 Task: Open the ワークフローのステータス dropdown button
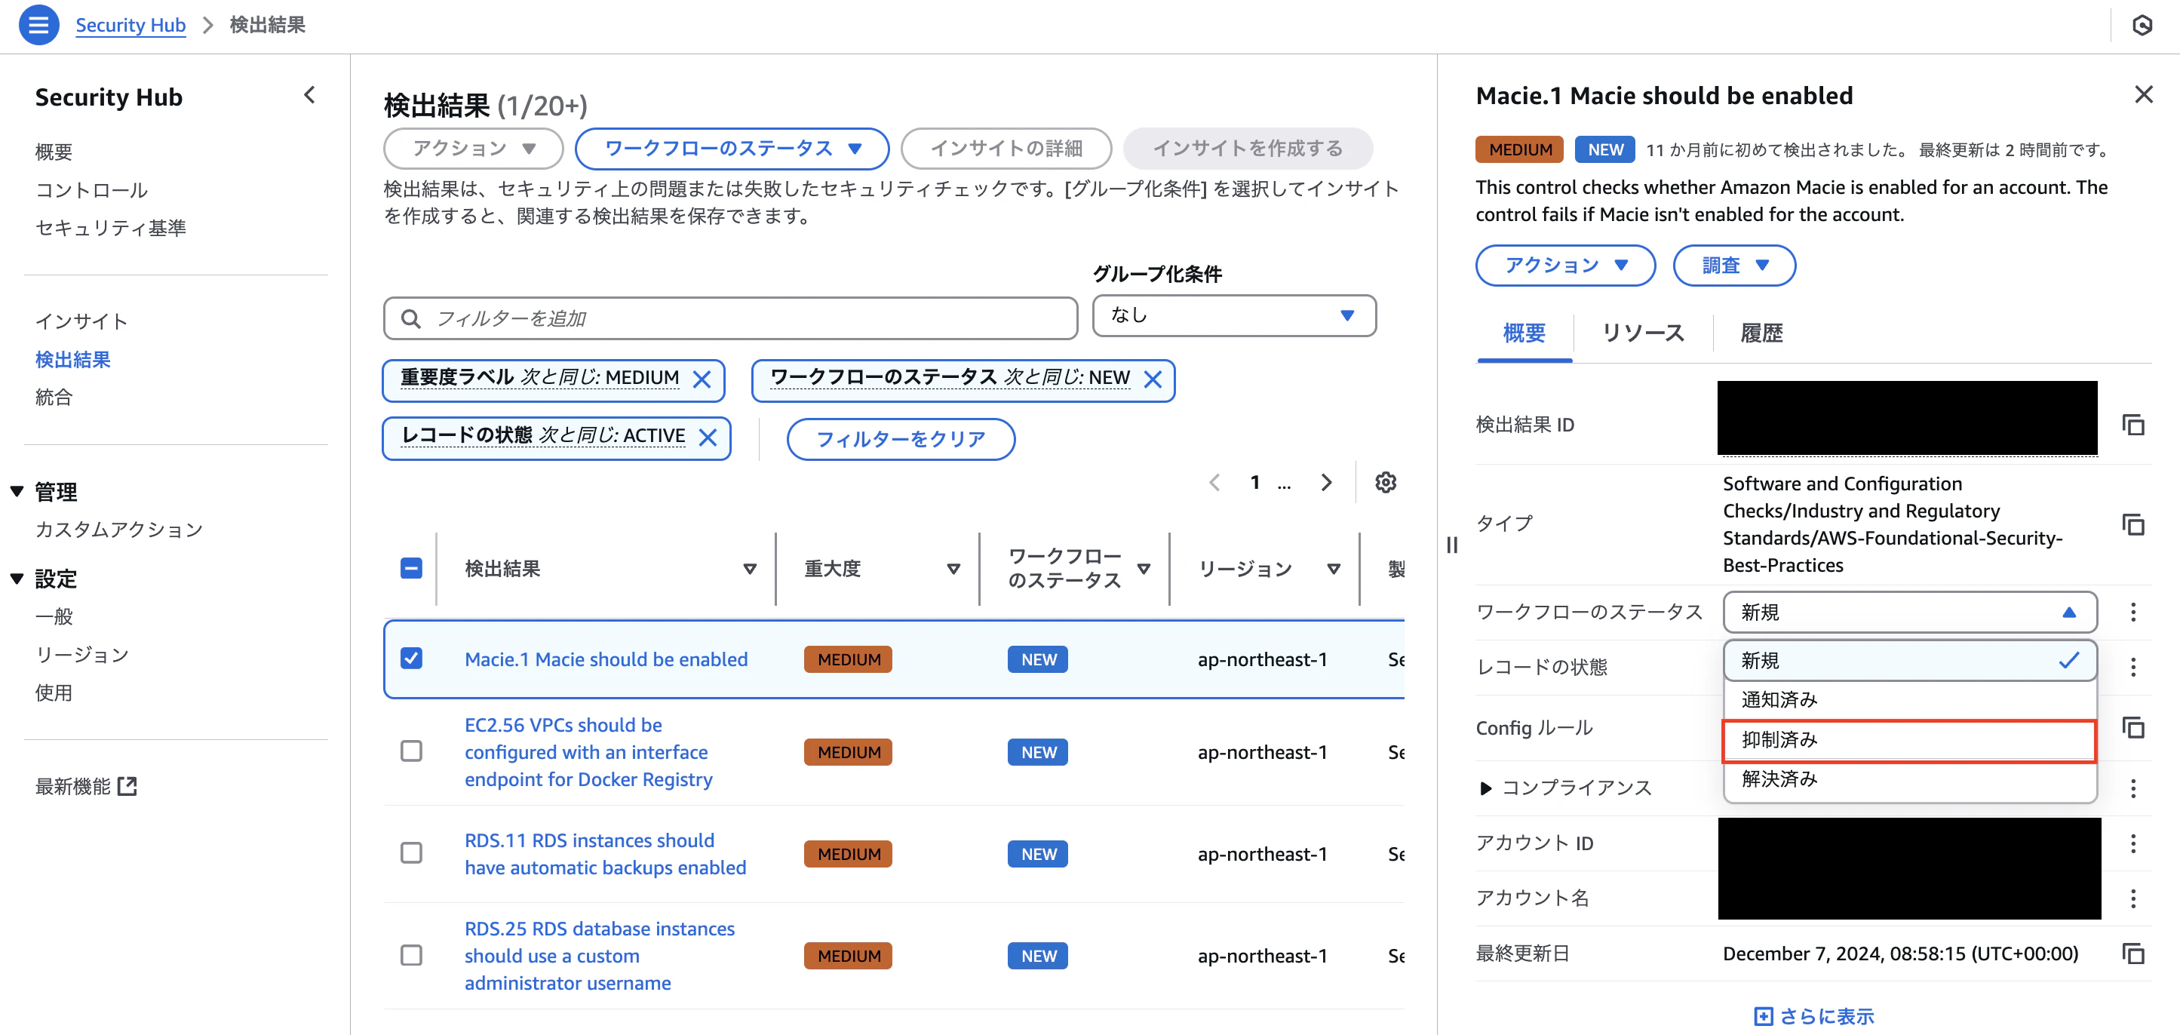pyautogui.click(x=732, y=149)
